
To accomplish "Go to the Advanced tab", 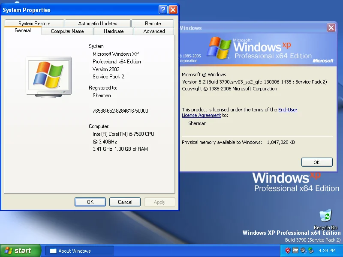I will [154, 31].
